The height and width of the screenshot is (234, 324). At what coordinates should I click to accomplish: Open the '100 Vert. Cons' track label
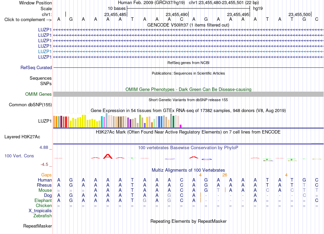[19, 156]
